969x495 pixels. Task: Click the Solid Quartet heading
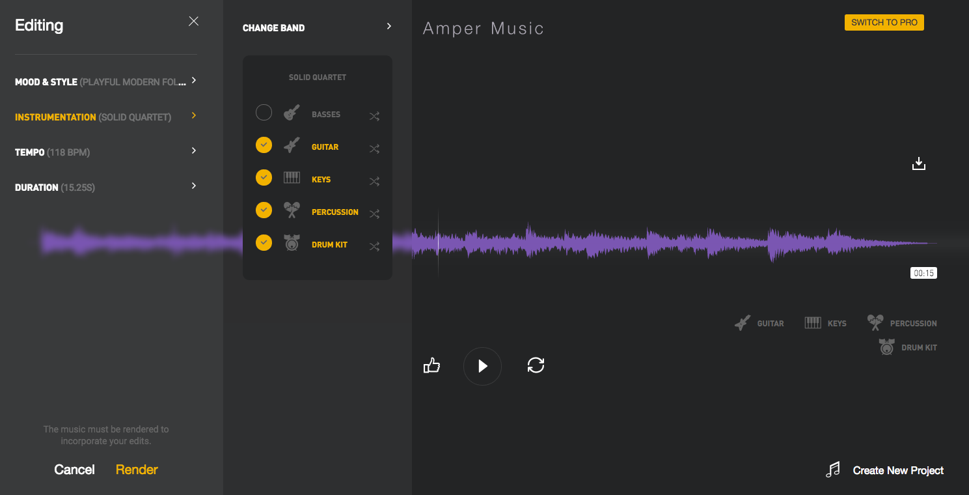pyautogui.click(x=318, y=78)
